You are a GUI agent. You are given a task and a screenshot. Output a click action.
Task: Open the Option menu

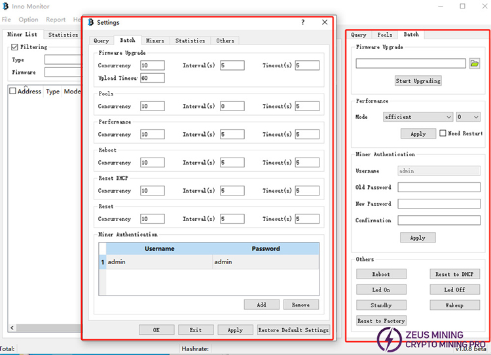pyautogui.click(x=28, y=20)
